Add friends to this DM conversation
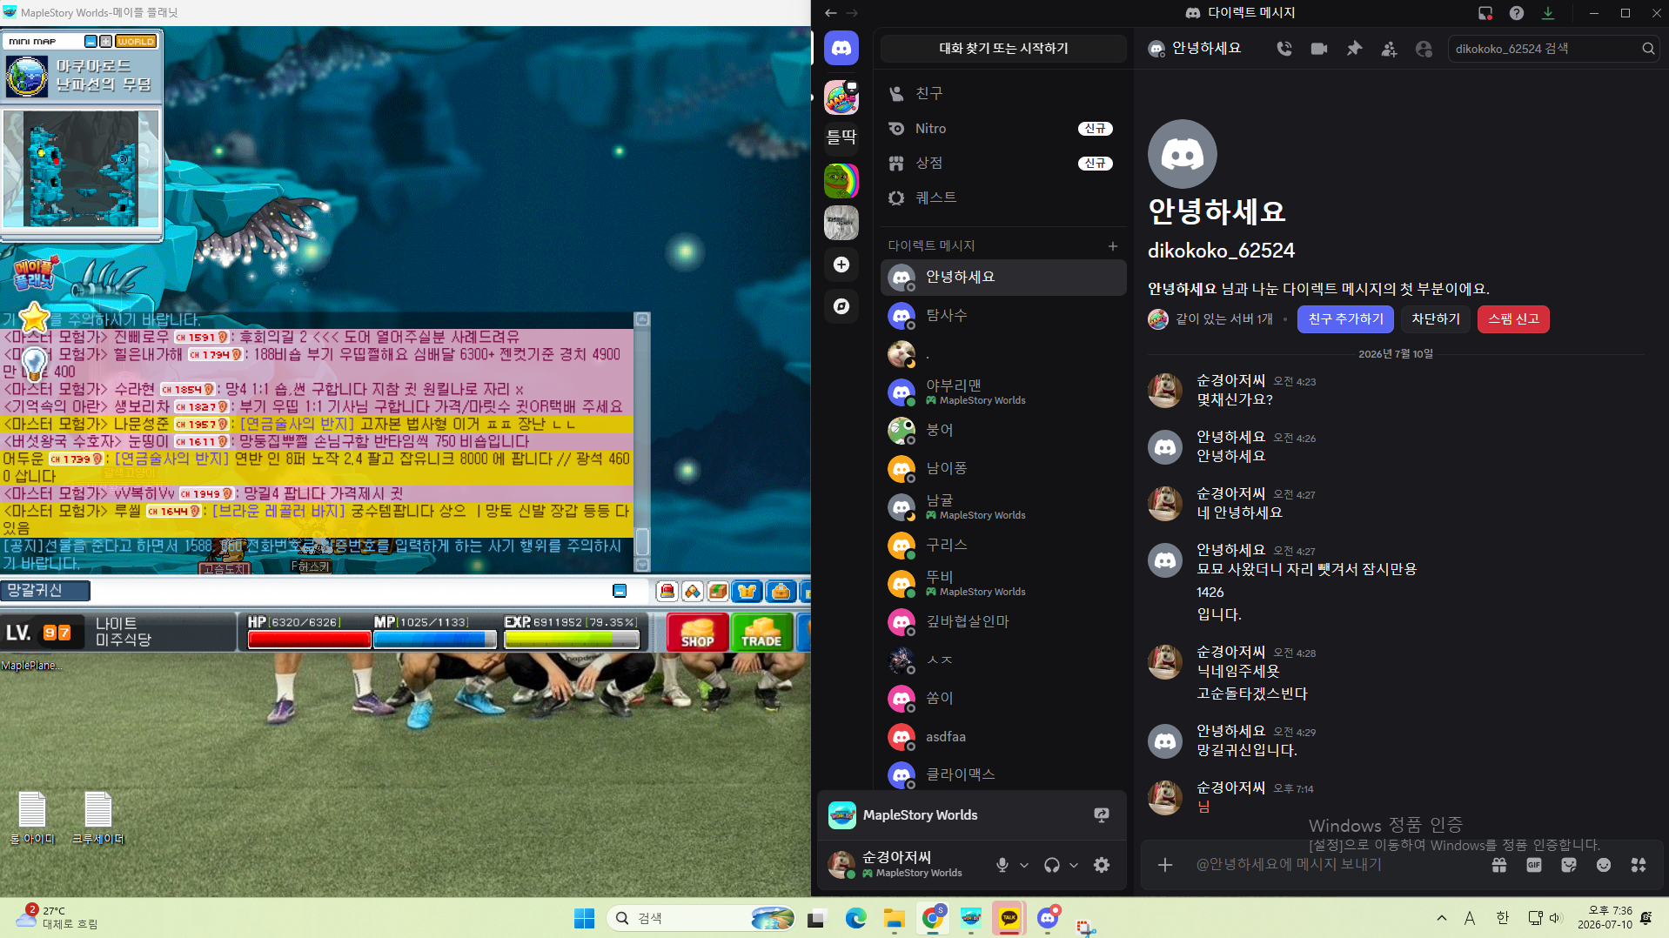Viewport: 1669px width, 938px height. [x=1389, y=49]
